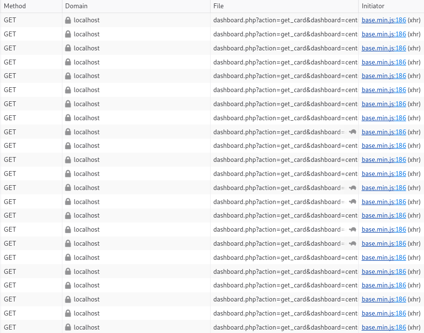Viewport: 424px width, 333px height.
Task: Click the GET method cell in the first row
Action: (x=10, y=20)
